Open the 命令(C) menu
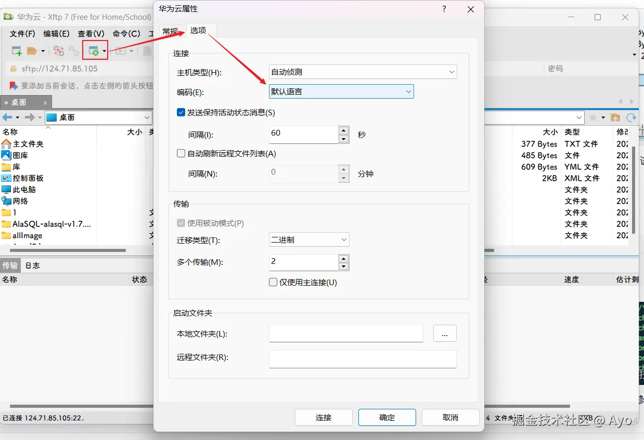Image resolution: width=644 pixels, height=440 pixels. (126, 34)
